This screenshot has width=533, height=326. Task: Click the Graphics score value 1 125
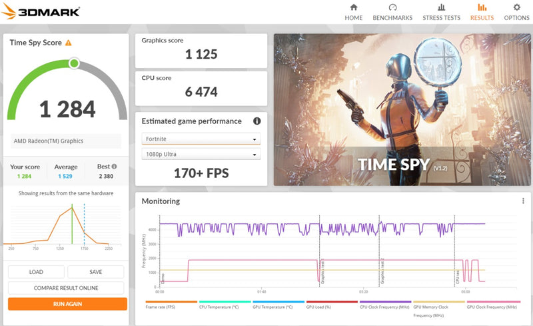(x=201, y=55)
